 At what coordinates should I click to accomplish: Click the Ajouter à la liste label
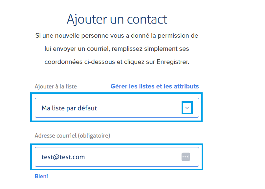point(56,86)
